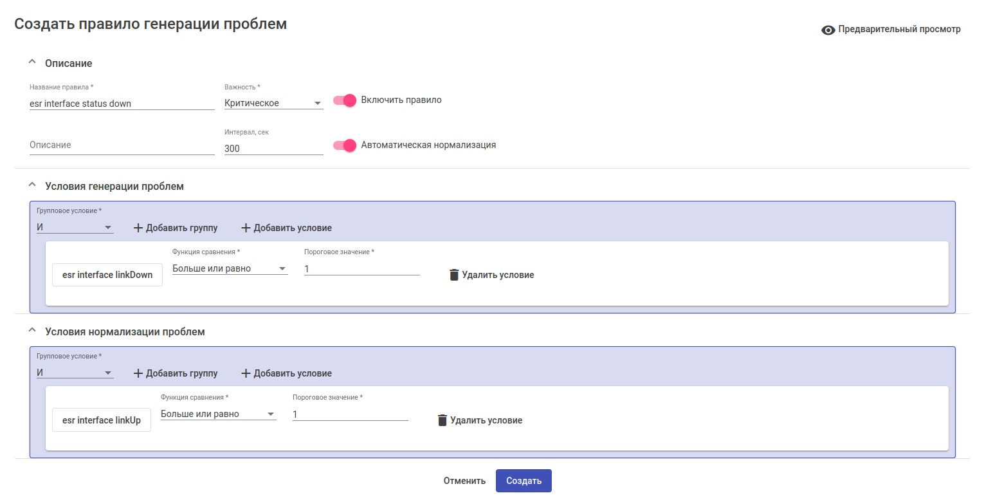Focus the 'Интервал, сек' input field
Screen dimensions: 984x502
[x=273, y=149]
